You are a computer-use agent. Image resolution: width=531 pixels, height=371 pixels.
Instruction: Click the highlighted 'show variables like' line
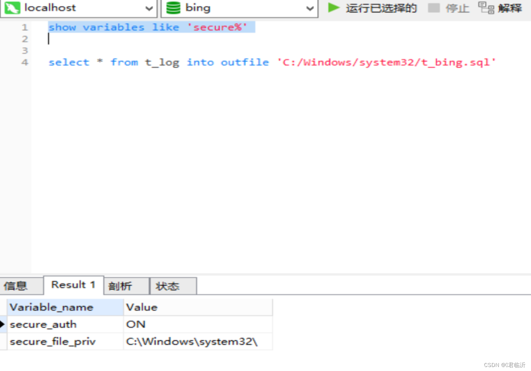pos(152,27)
